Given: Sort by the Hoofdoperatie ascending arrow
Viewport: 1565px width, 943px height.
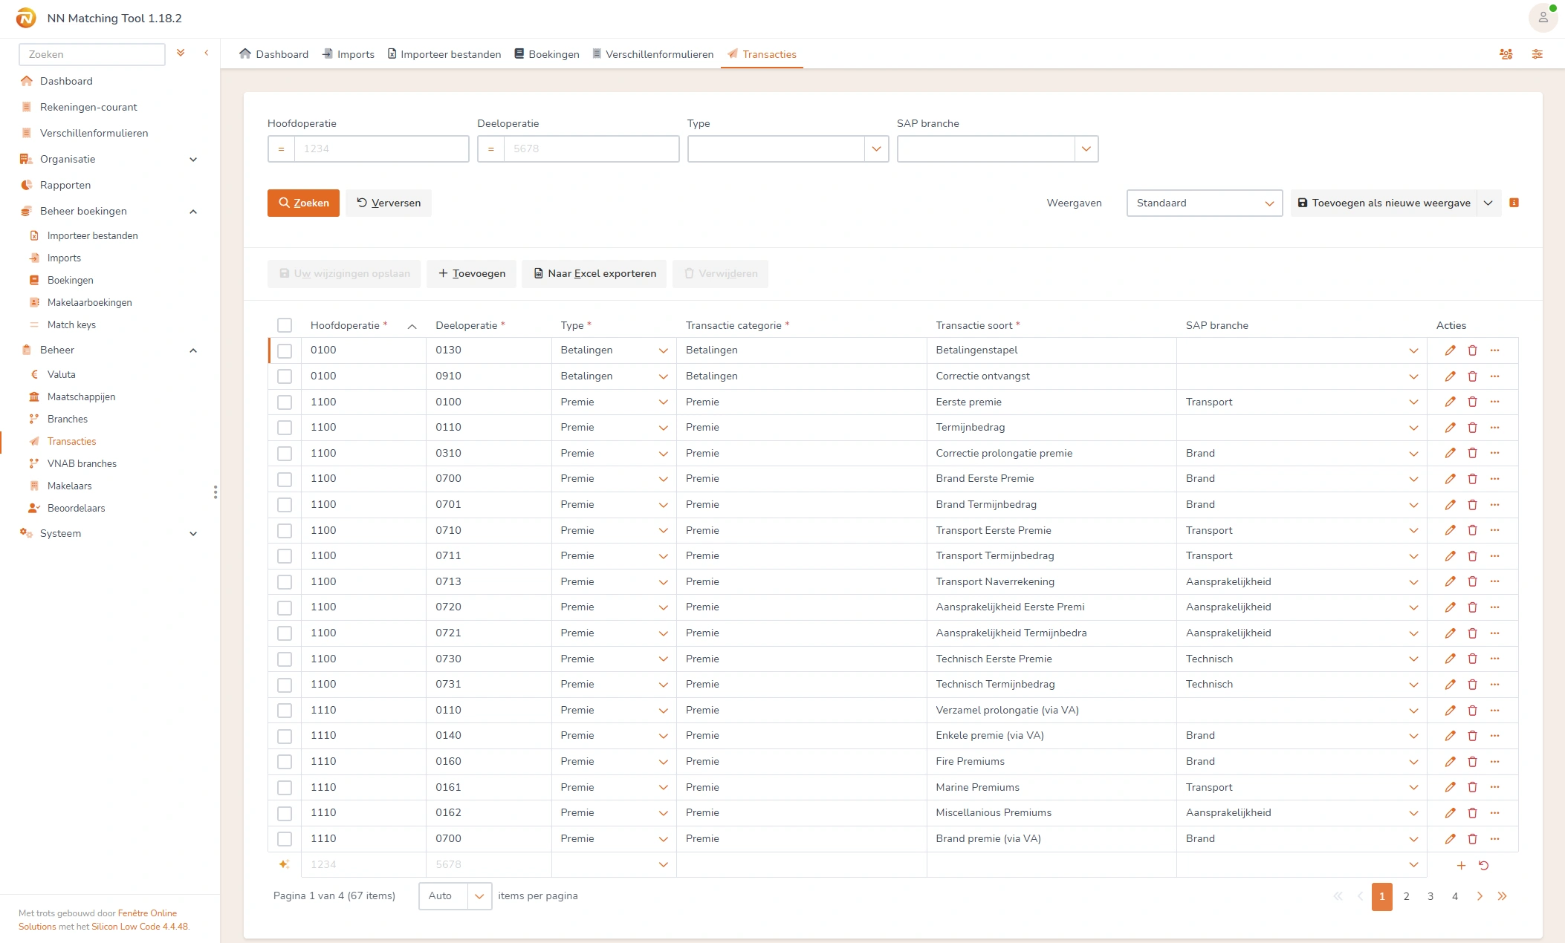Looking at the screenshot, I should pos(412,326).
